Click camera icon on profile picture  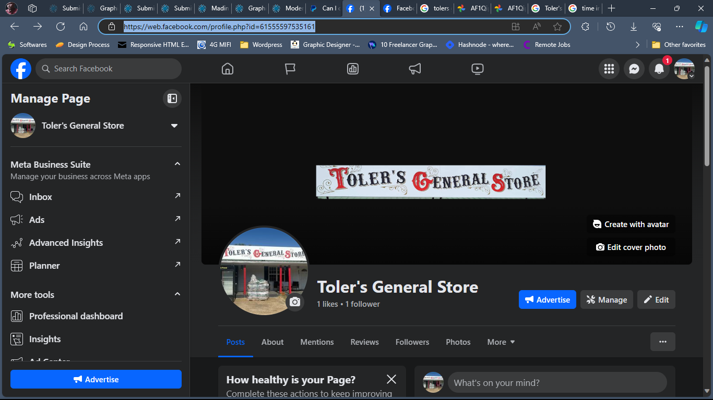click(295, 302)
